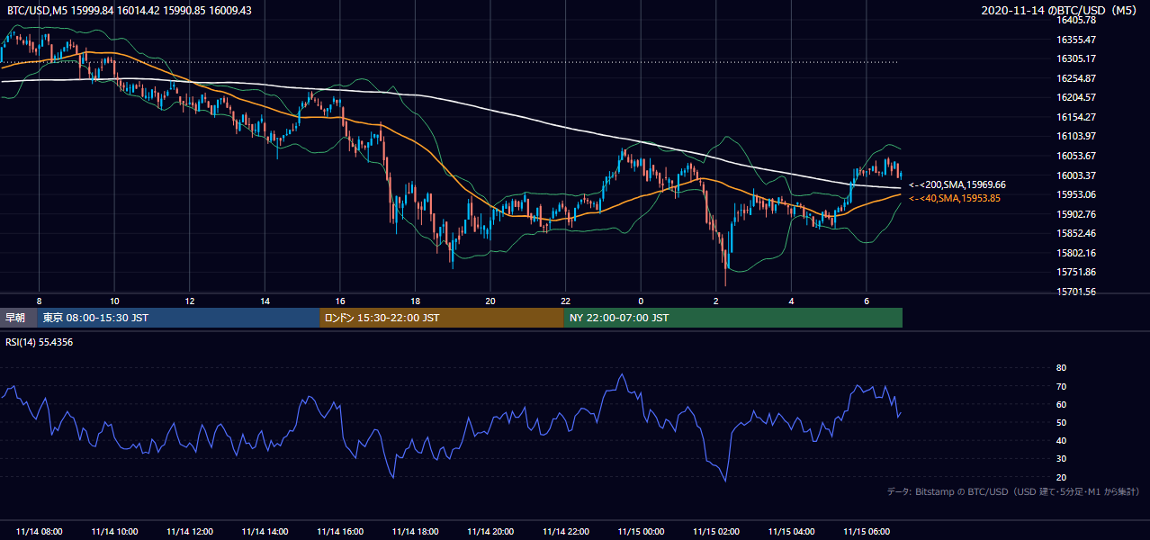This screenshot has height=540, width=1150.
Task: Click hour label 18 below the price chart
Action: tap(415, 301)
